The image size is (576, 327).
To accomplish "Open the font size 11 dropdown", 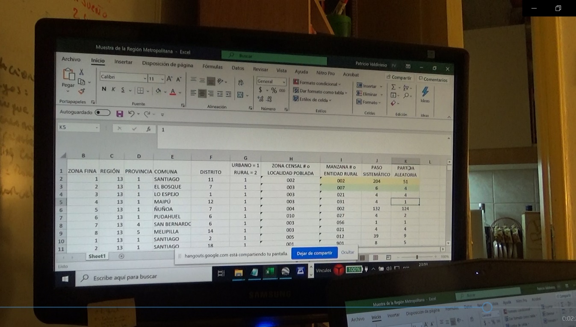I will (162, 79).
